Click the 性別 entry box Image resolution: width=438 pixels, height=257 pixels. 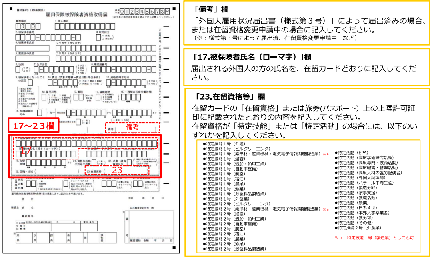pos(18,69)
